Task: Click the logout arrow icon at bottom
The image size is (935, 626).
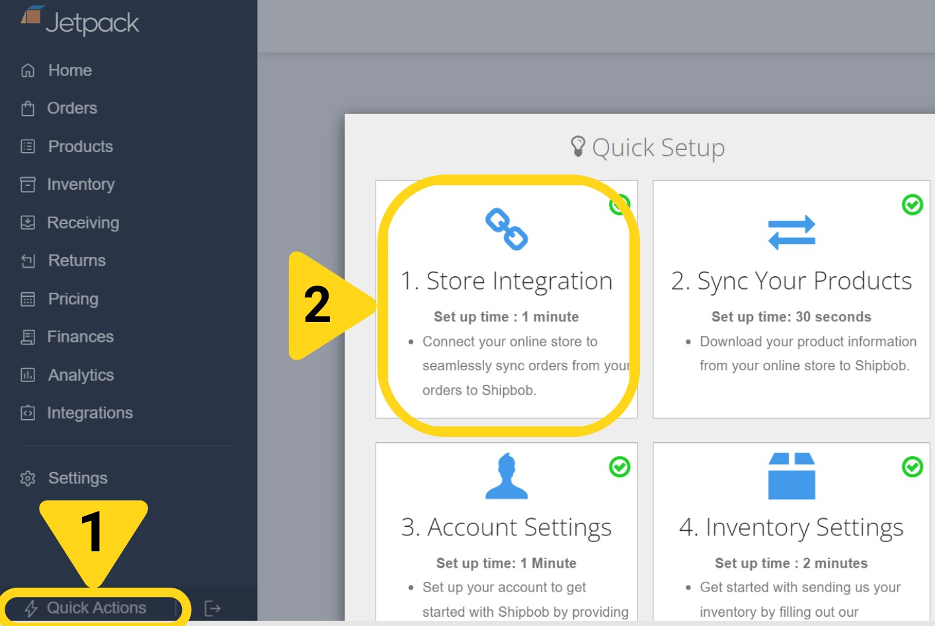Action: [212, 607]
